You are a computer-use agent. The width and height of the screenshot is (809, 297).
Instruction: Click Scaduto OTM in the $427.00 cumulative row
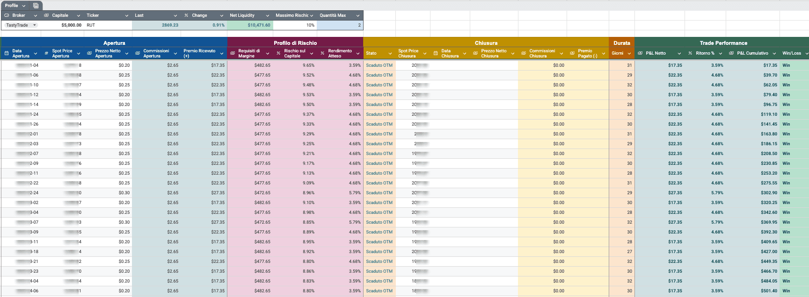[x=379, y=252]
